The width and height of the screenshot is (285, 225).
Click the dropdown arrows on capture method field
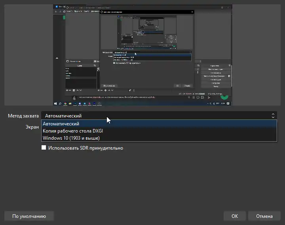[x=273, y=116]
